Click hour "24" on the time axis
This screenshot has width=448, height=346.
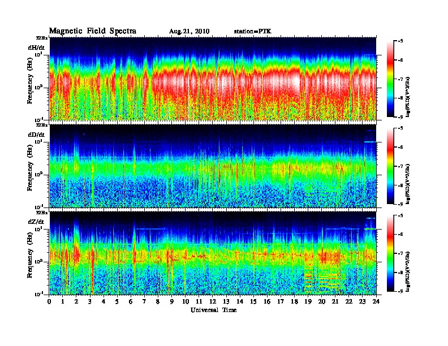point(376,301)
